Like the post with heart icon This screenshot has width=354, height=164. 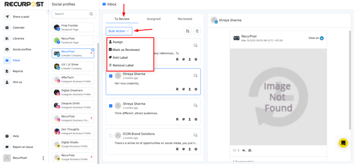pyautogui.click(x=234, y=151)
